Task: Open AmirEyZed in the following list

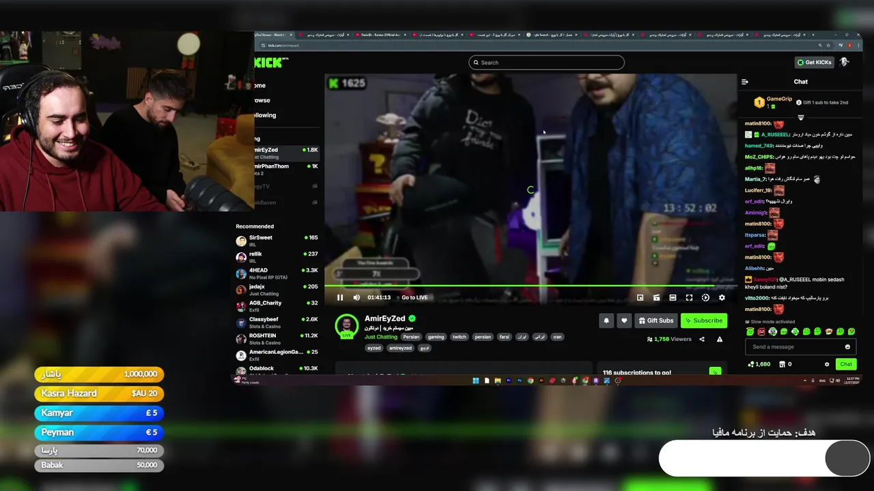Action: 286,153
